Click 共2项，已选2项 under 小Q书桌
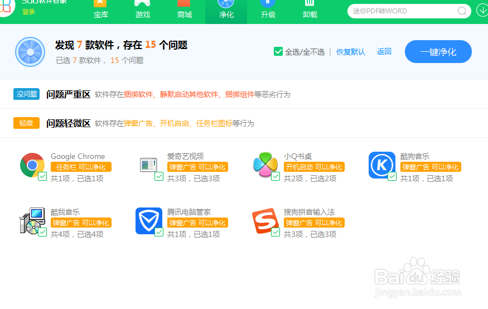488x309 pixels. point(310,178)
